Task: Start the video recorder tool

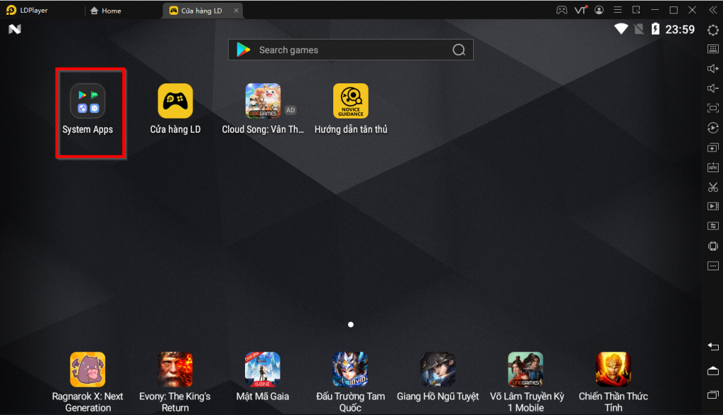Action: coord(713,206)
